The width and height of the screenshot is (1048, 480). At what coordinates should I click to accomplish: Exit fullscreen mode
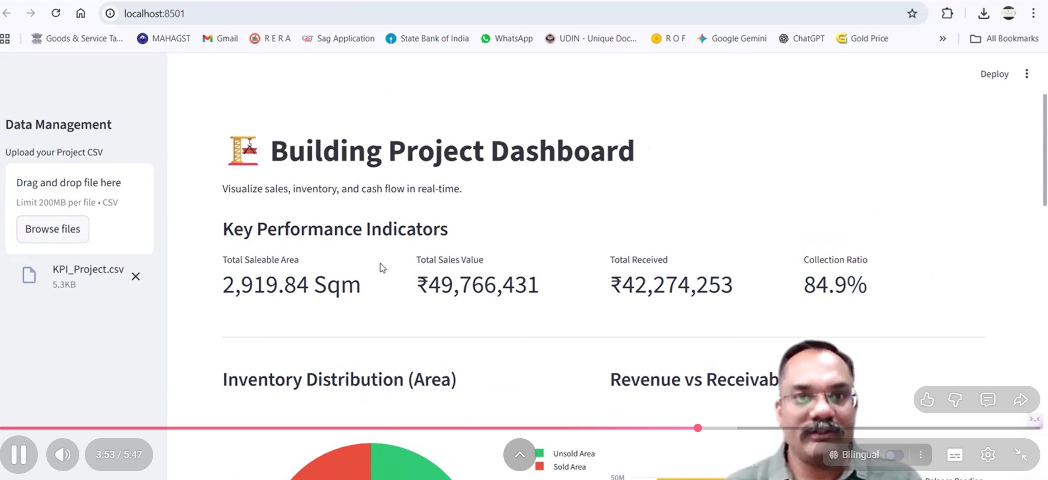click(1021, 455)
